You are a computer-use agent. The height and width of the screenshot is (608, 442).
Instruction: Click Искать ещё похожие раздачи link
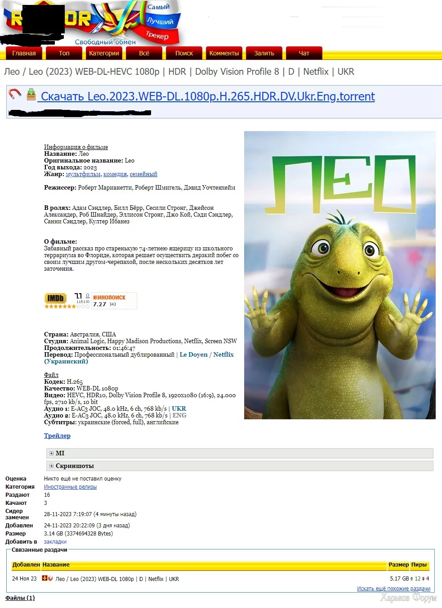[x=393, y=589]
